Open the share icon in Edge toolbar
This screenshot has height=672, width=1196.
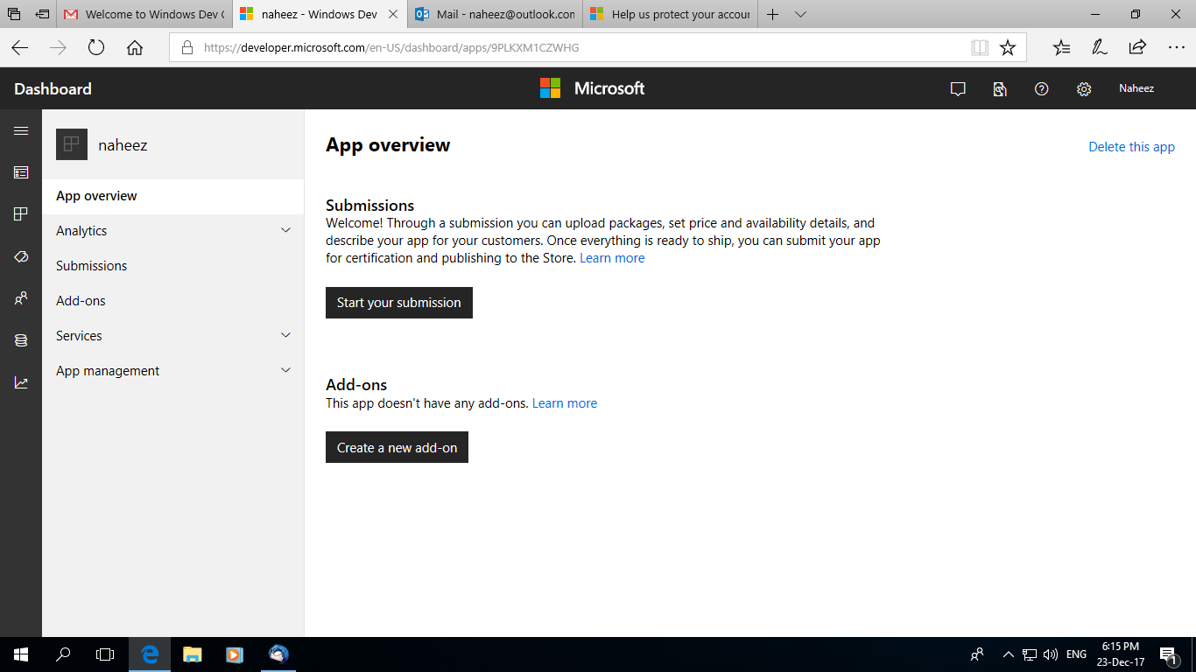click(x=1137, y=47)
